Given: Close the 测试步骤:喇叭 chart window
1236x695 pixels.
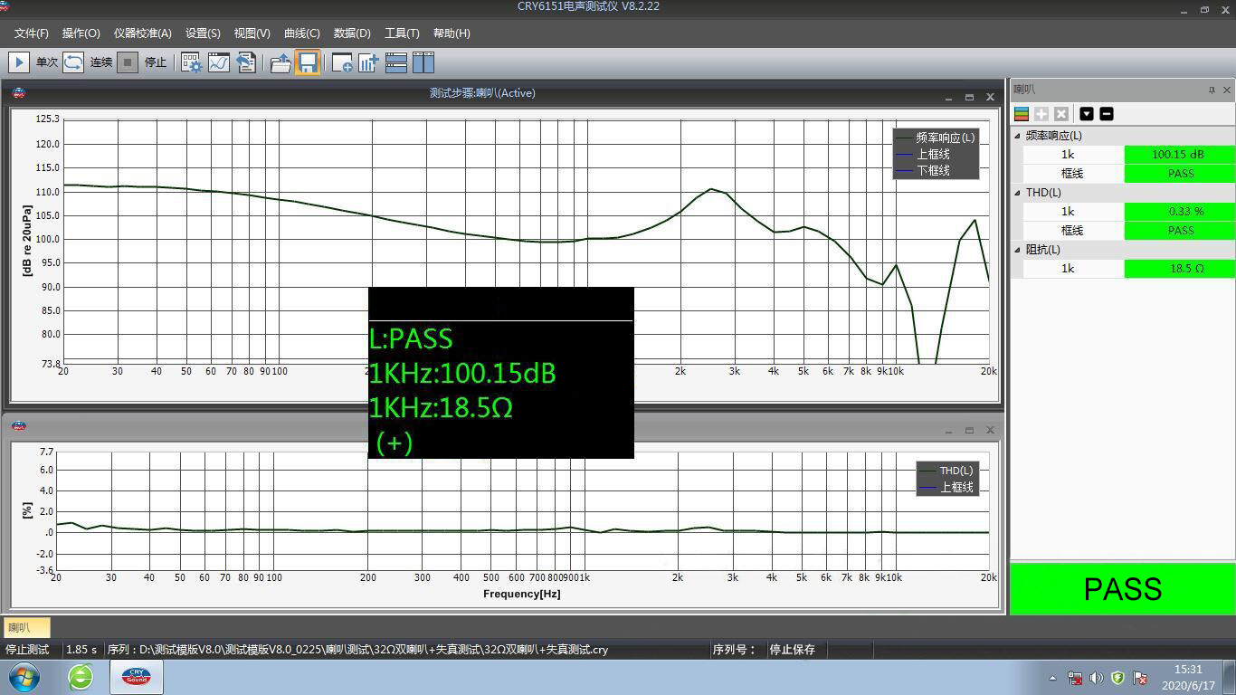Looking at the screenshot, I should click(990, 97).
